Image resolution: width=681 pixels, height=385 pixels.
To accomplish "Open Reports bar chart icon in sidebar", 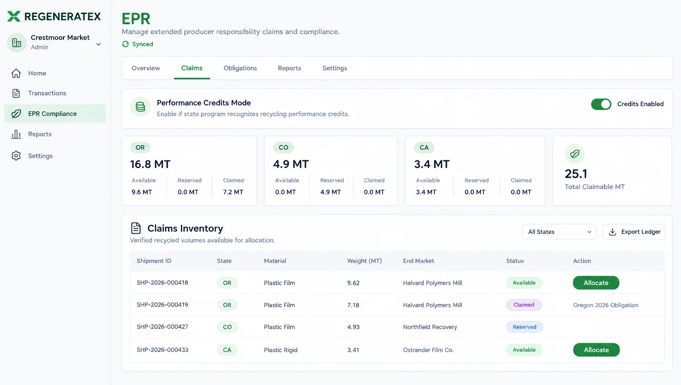I will tap(16, 134).
